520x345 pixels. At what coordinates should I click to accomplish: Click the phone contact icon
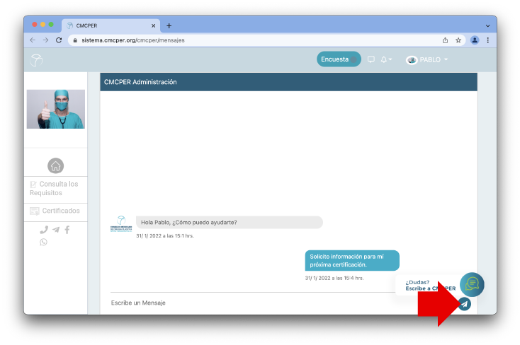tap(44, 230)
